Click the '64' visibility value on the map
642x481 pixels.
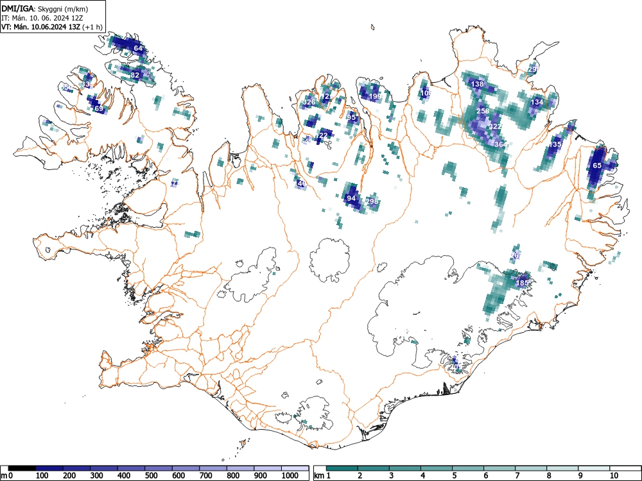pos(139,48)
